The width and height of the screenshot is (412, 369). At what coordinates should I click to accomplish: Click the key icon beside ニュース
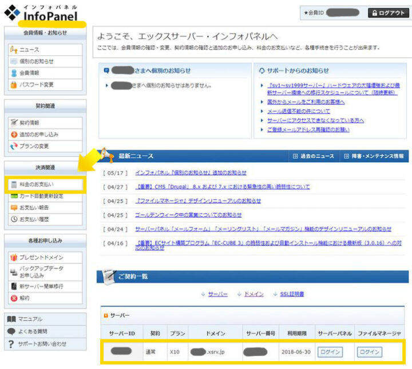point(14,49)
